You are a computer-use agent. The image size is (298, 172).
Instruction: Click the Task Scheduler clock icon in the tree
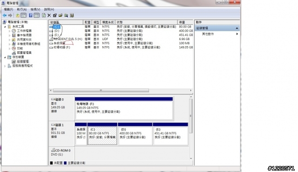14,31
